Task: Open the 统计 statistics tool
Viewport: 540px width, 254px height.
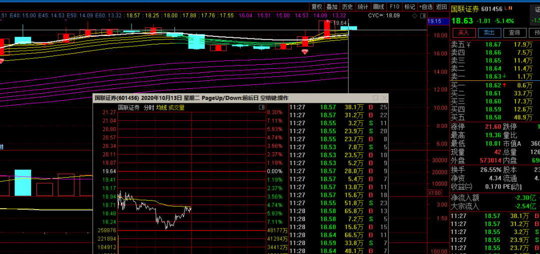Action: [x=362, y=6]
